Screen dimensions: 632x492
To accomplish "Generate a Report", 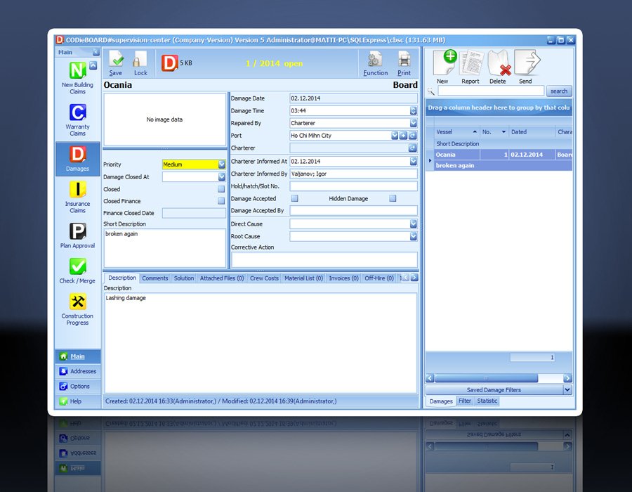I will coord(470,67).
